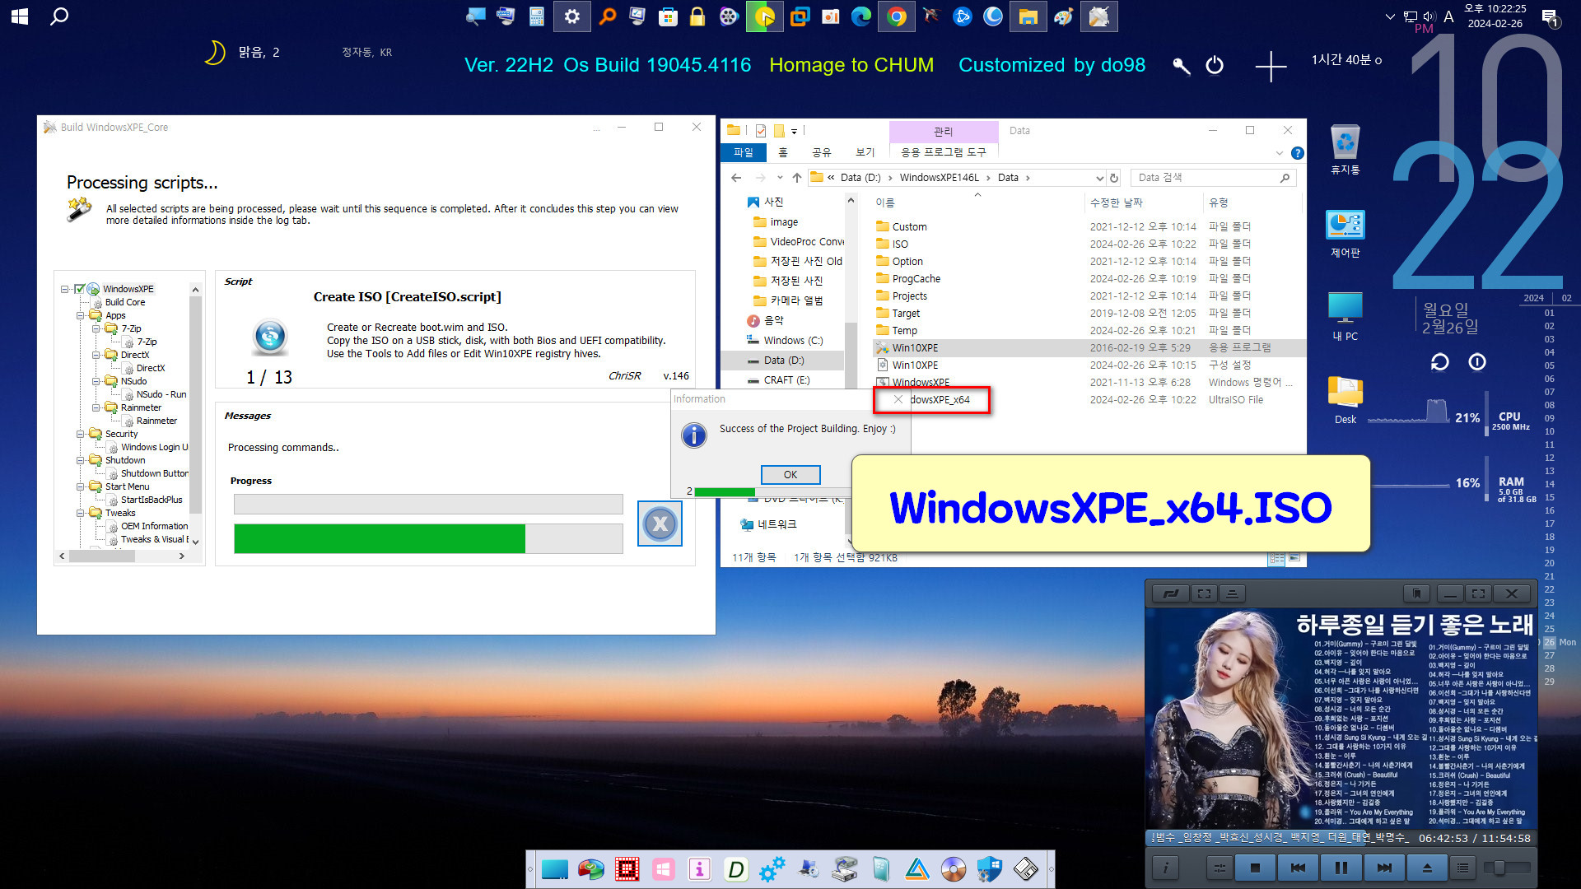Viewport: 1581px width, 889px height.
Task: Skip to next track in media player
Action: click(x=1384, y=868)
